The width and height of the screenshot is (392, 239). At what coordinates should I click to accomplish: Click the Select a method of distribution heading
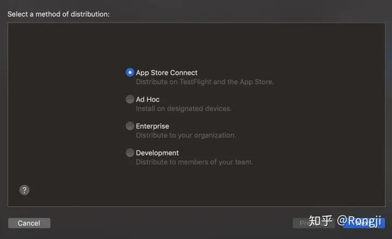tap(58, 14)
